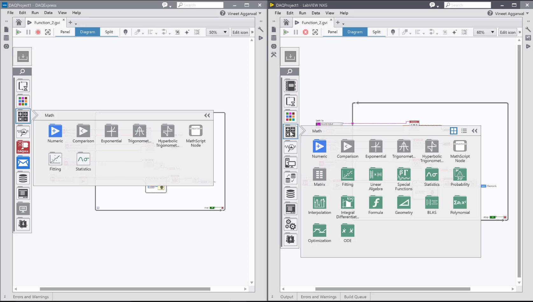The width and height of the screenshot is (533, 302).
Task: Toggle highlight execution bulb in LabVIEW NXG
Action: 393,32
